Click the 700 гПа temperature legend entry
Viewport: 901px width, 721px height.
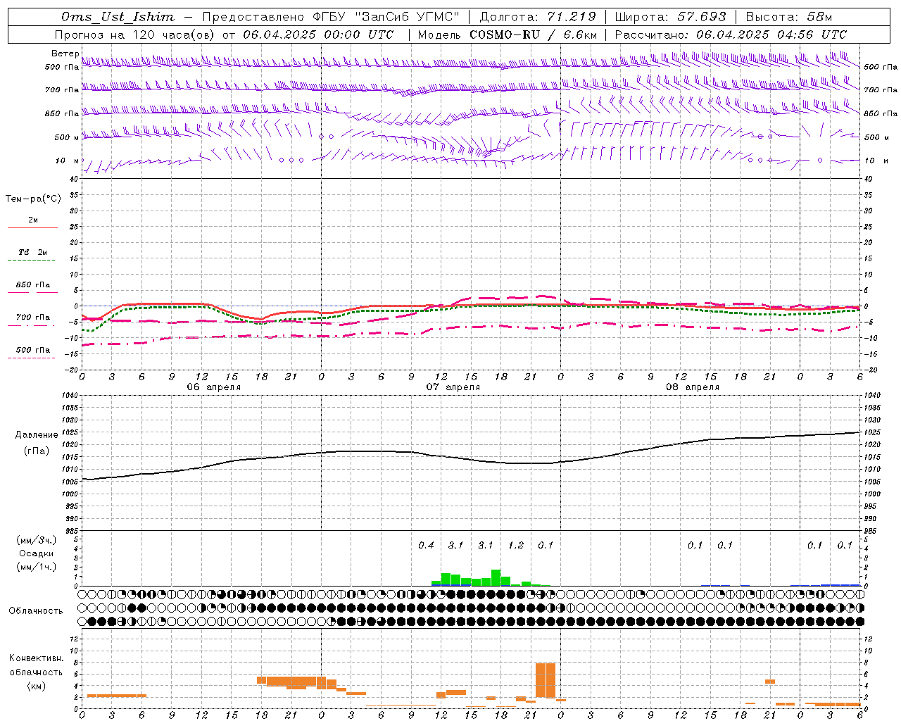pyautogui.click(x=33, y=318)
